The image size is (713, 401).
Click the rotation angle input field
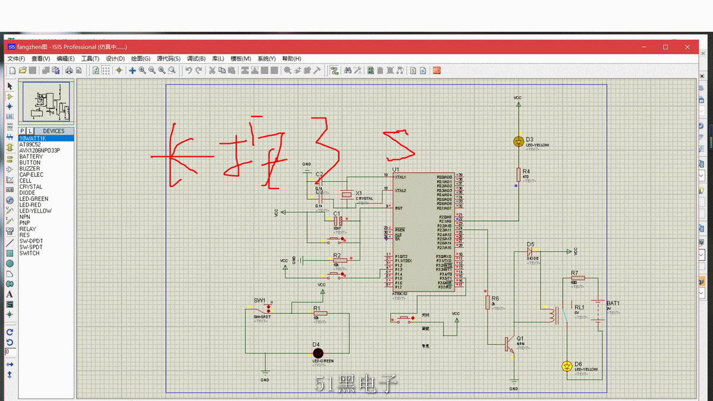pyautogui.click(x=10, y=352)
